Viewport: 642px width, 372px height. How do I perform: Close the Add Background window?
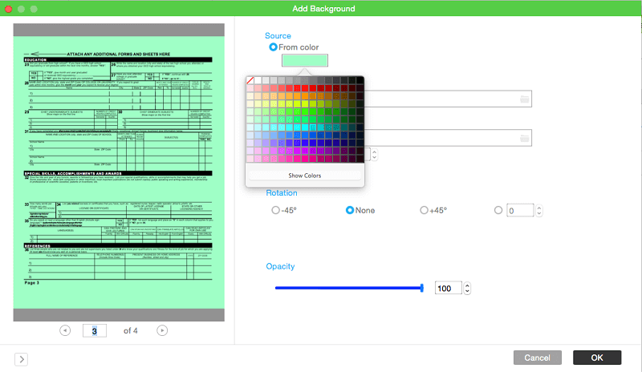[x=8, y=9]
